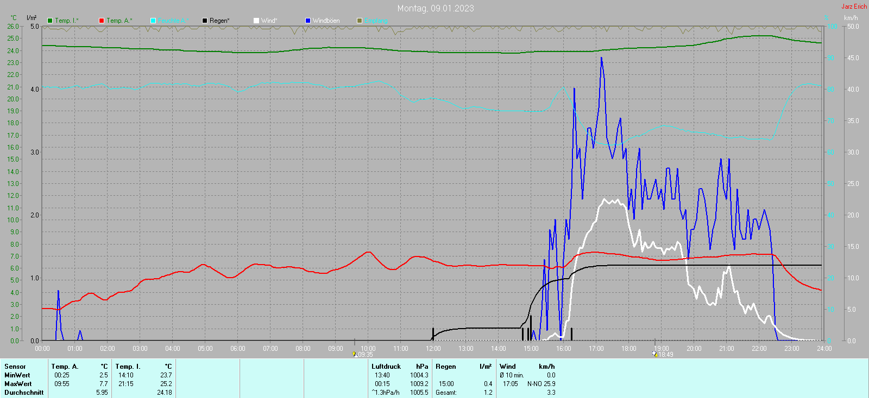Select the 'MaxWert' row label
Image resolution: width=869 pixels, height=398 pixels.
click(18, 384)
